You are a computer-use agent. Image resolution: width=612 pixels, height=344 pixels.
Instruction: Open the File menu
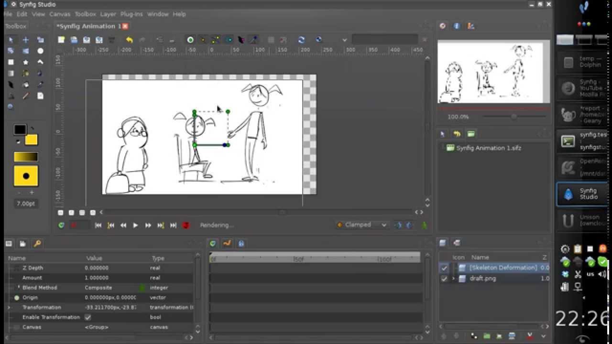[x=8, y=14]
